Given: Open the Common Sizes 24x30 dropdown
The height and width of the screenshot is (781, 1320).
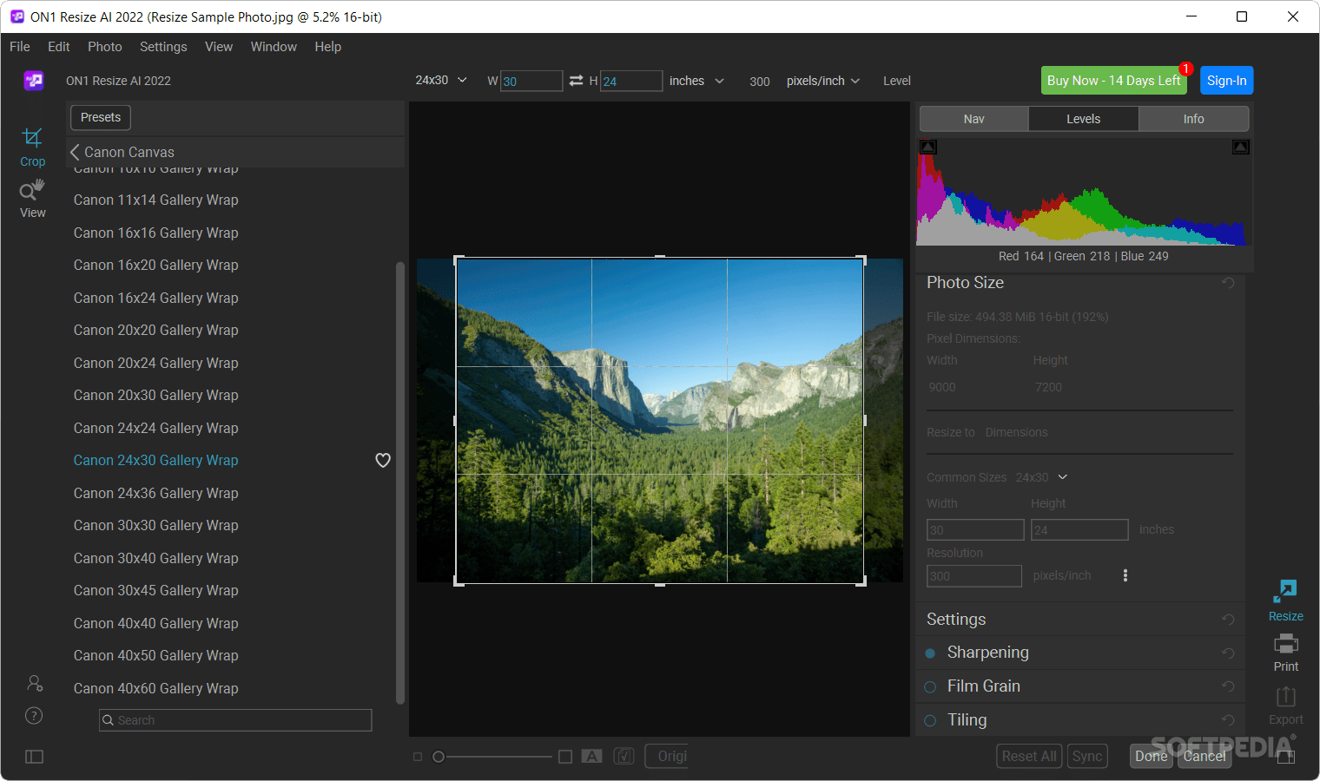Looking at the screenshot, I should tap(1041, 477).
